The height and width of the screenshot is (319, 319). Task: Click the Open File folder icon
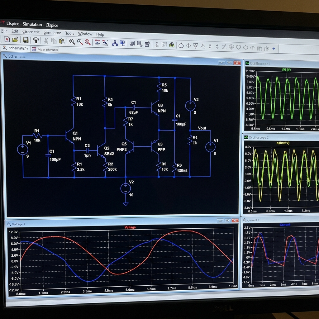pyautogui.click(x=16, y=40)
